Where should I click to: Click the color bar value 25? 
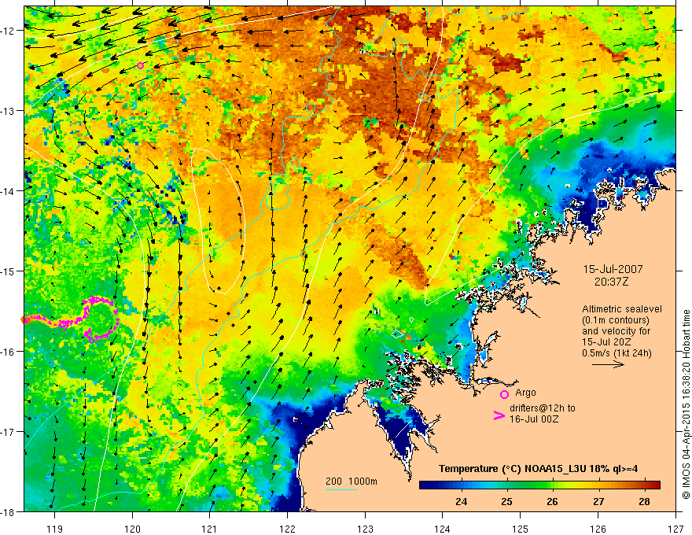(506, 501)
